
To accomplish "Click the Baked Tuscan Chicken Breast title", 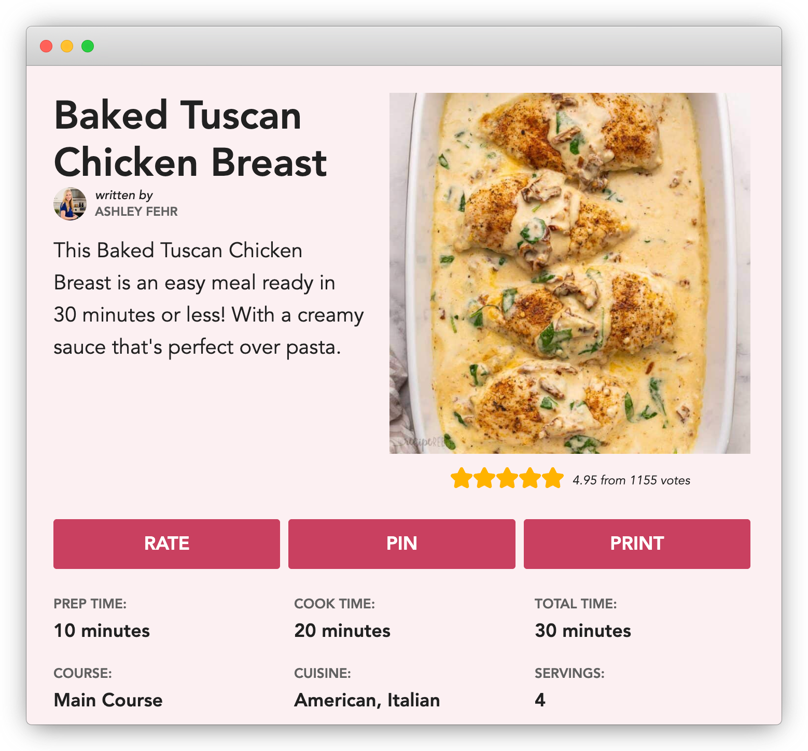I will 190,139.
